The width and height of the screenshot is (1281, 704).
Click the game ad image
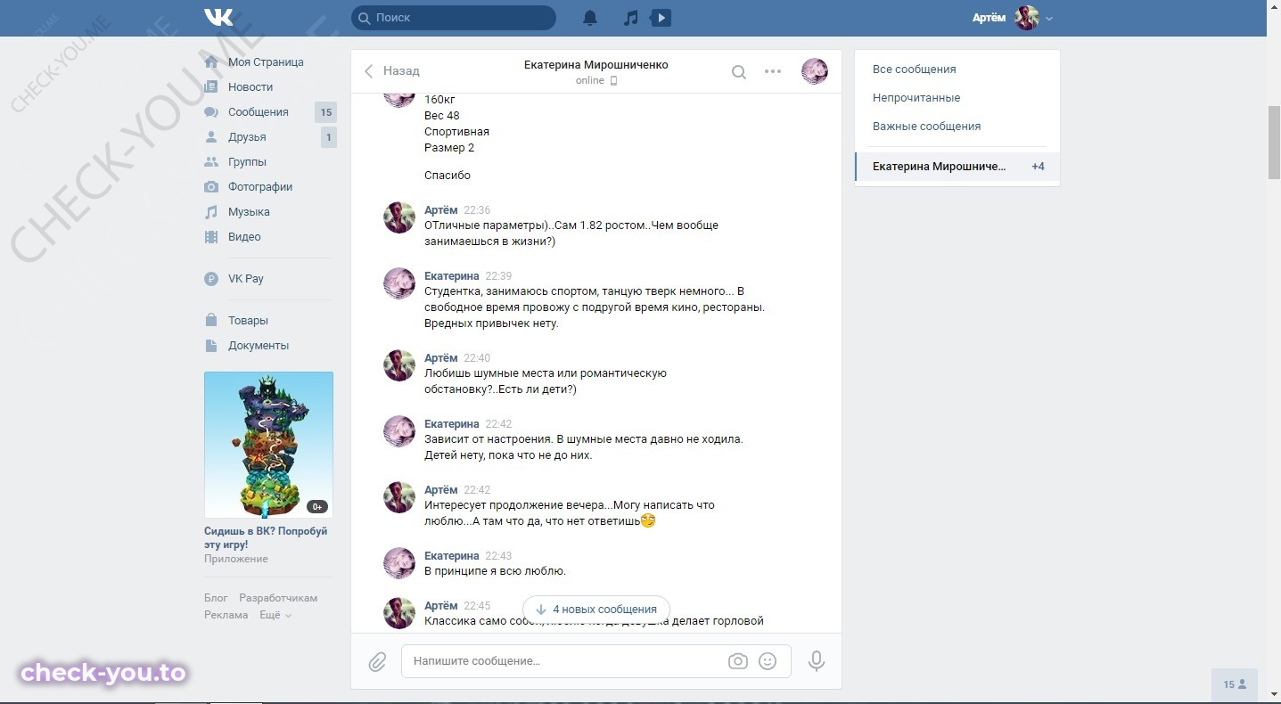268,445
